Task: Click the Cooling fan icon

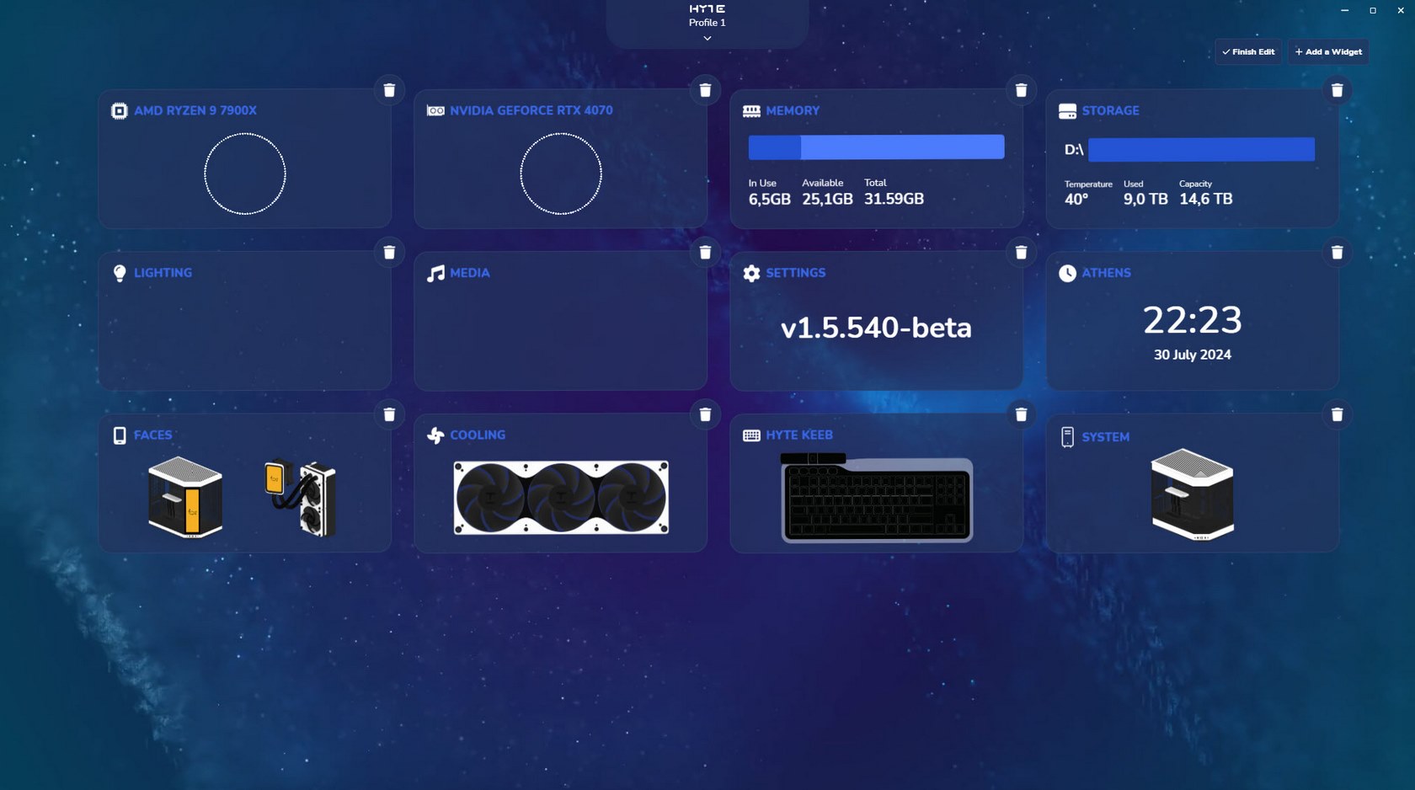Action: pos(435,435)
